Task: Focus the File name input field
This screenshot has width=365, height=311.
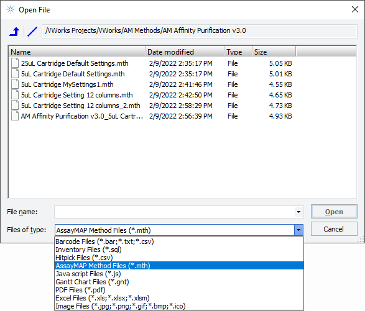Action: tap(175, 212)
